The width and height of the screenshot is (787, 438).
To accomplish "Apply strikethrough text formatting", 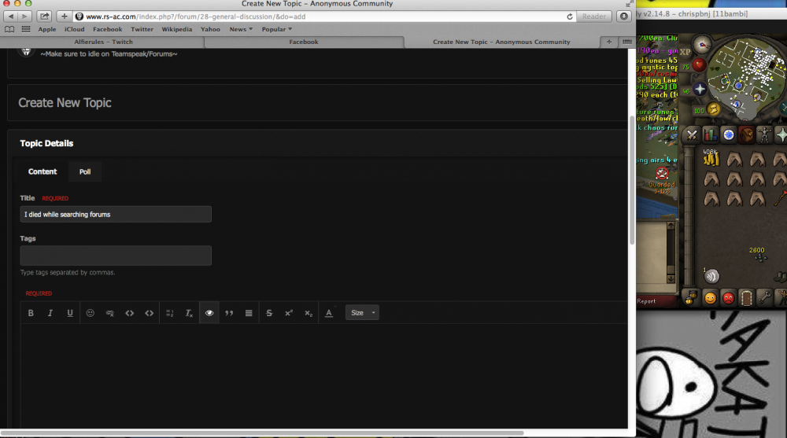I will click(x=269, y=313).
